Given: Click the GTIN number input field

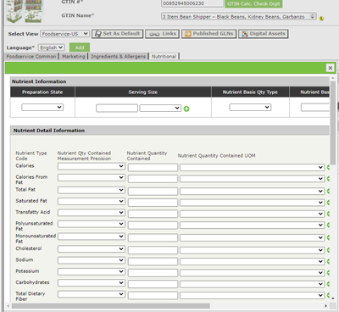Looking at the screenshot, I should (x=192, y=3).
